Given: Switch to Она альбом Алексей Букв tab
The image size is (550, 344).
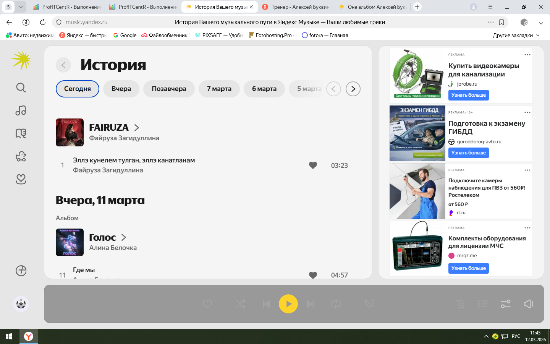Looking at the screenshot, I should (372, 7).
